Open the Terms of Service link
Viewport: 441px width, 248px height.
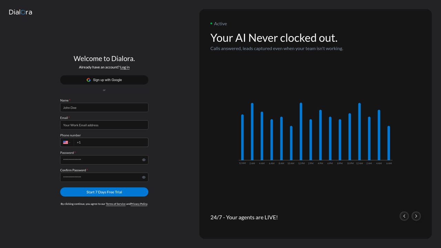pyautogui.click(x=115, y=204)
